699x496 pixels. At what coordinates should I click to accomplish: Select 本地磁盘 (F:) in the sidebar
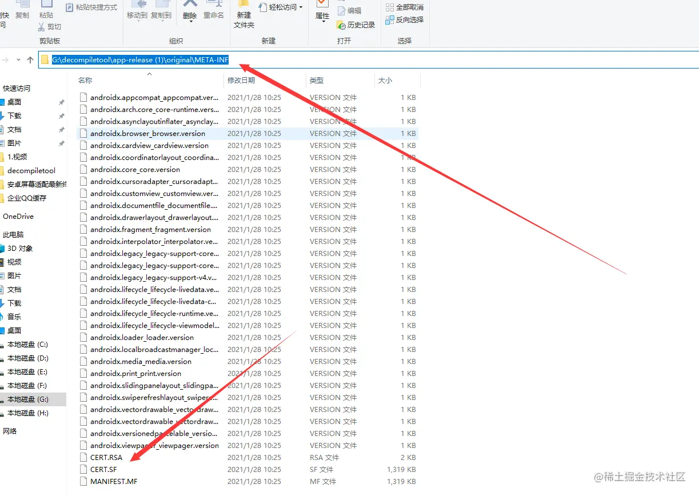pyautogui.click(x=27, y=386)
